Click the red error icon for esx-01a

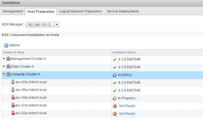click(x=115, y=106)
